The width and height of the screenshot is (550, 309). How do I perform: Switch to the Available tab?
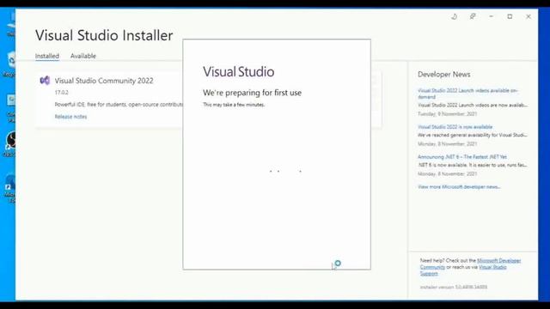(83, 56)
